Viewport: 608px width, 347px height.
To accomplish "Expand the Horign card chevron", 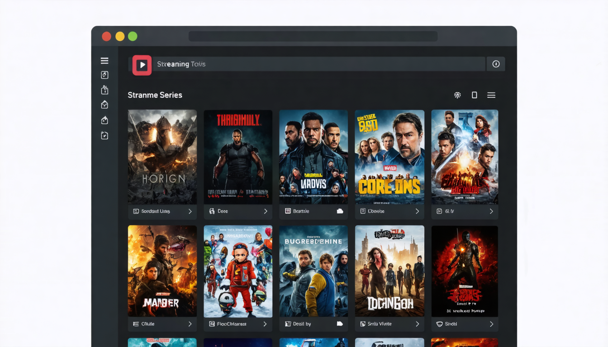I will click(x=190, y=211).
